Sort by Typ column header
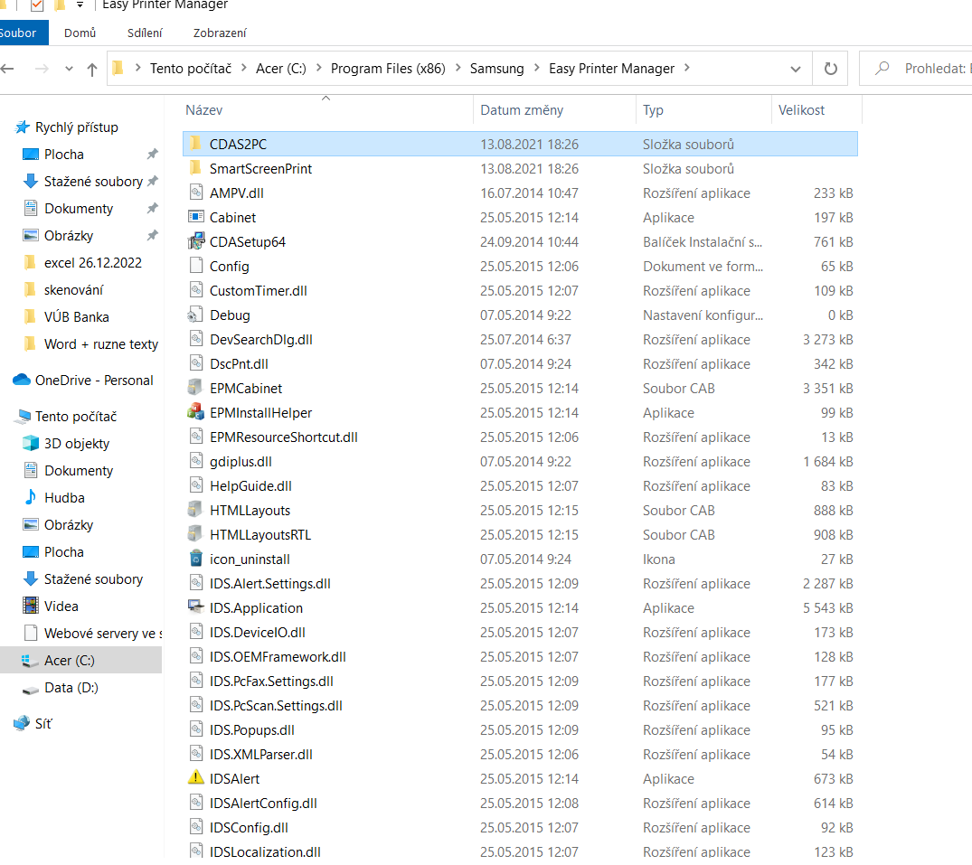 tap(653, 110)
